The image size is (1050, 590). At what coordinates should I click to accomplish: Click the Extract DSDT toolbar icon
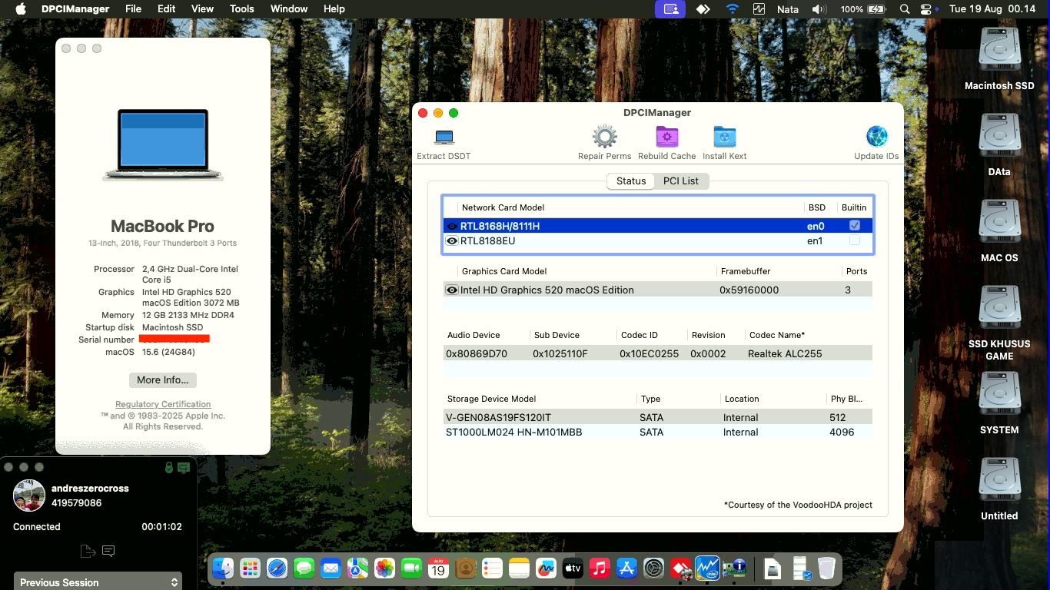[443, 136]
